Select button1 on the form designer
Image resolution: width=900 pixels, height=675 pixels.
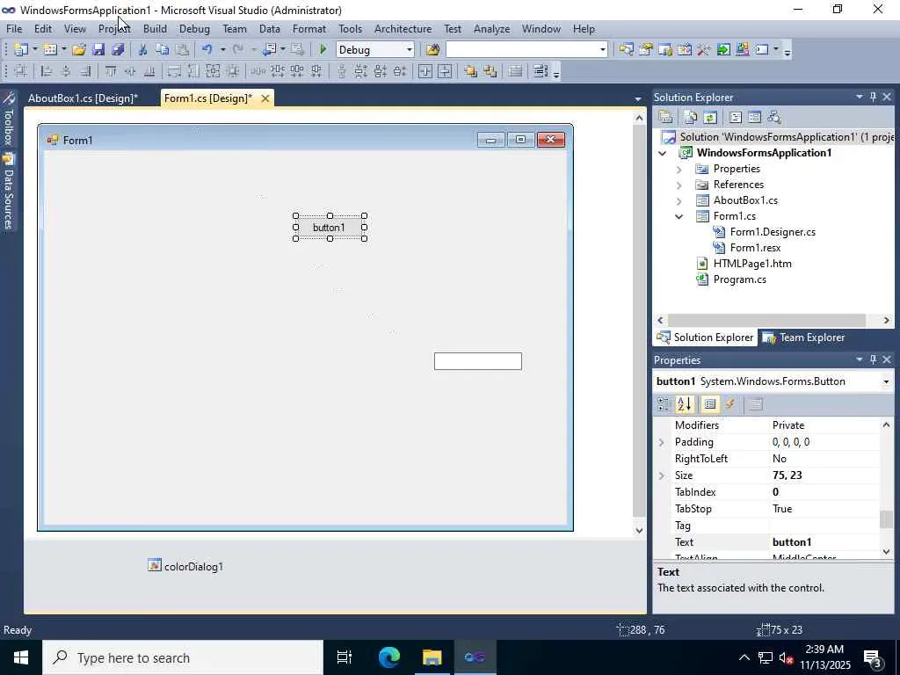[330, 228]
